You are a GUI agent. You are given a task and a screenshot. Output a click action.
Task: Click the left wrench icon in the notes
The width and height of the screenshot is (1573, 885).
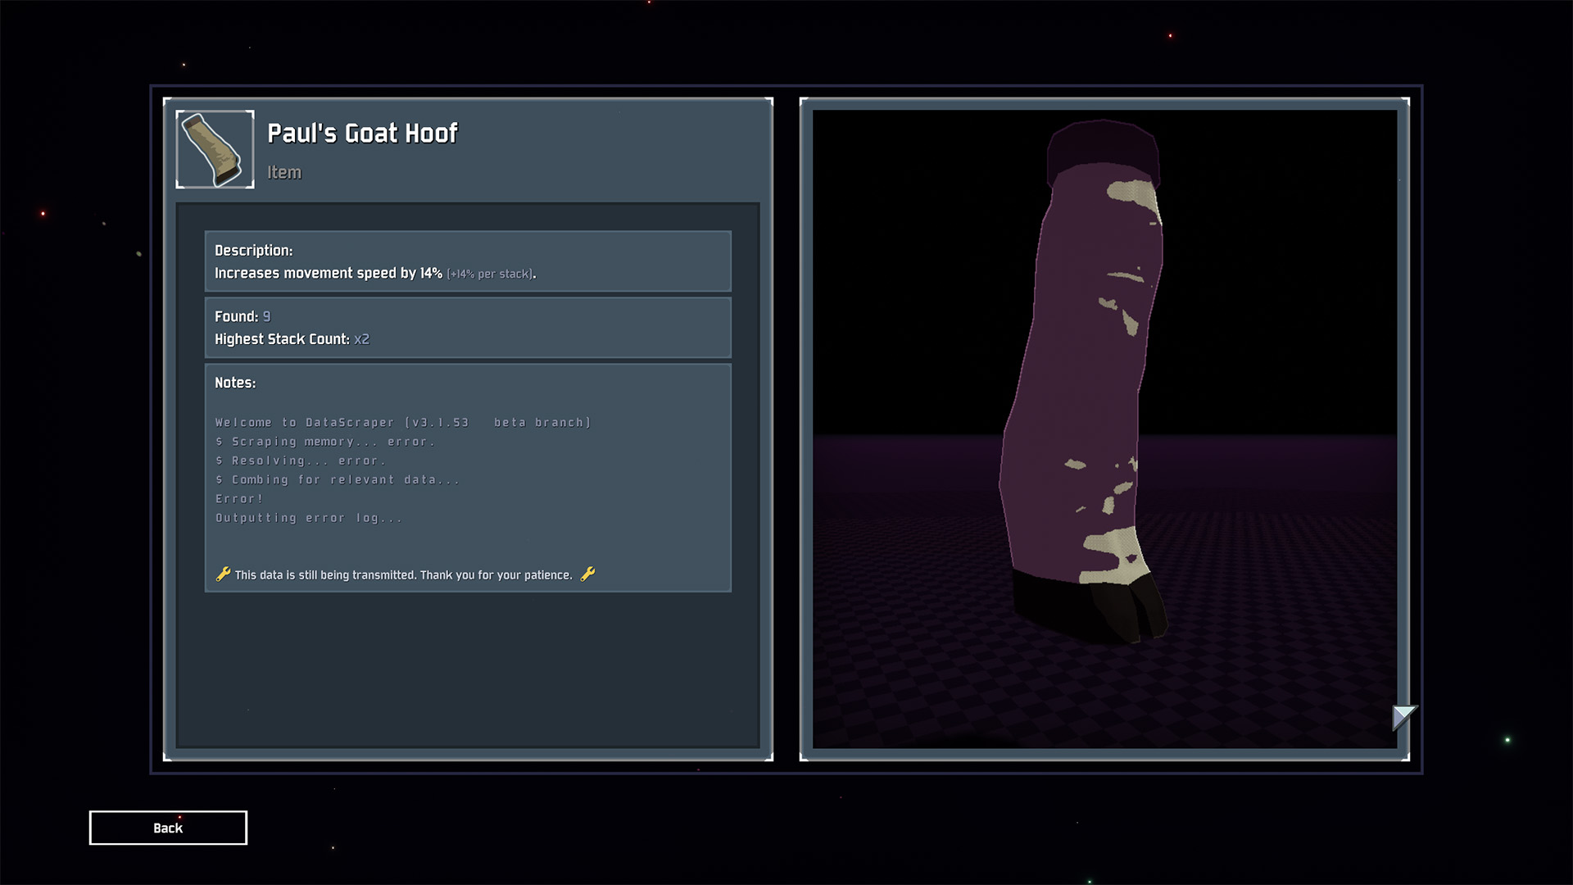click(x=223, y=574)
